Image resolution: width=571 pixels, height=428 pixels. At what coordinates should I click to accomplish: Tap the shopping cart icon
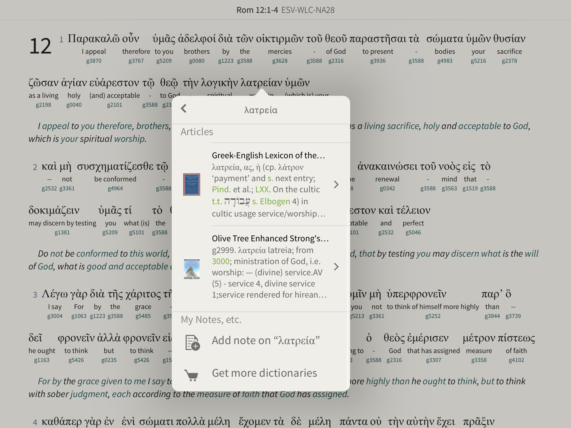(192, 375)
